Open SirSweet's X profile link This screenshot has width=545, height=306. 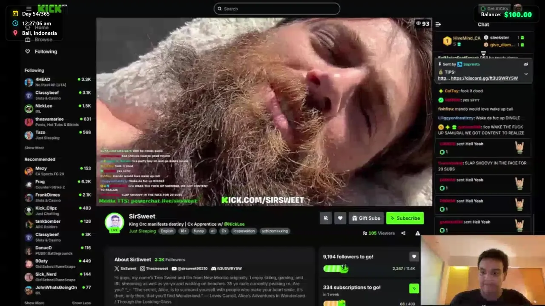click(x=125, y=269)
